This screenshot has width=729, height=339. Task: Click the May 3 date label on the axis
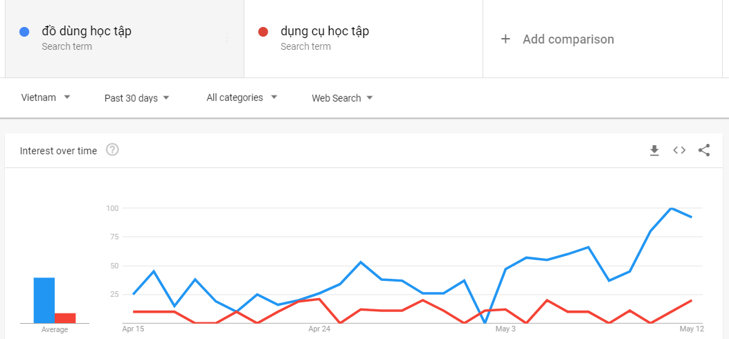tap(506, 329)
